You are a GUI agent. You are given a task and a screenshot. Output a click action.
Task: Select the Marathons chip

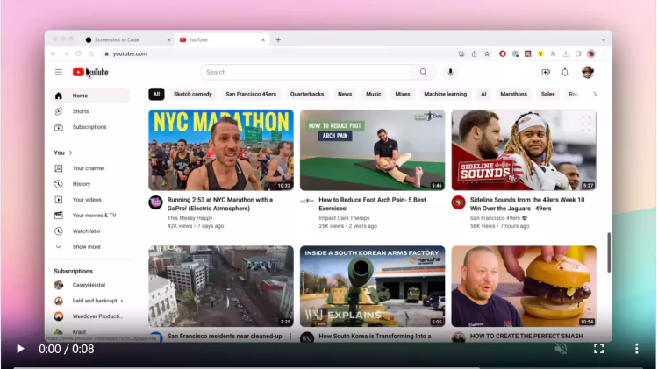(513, 95)
